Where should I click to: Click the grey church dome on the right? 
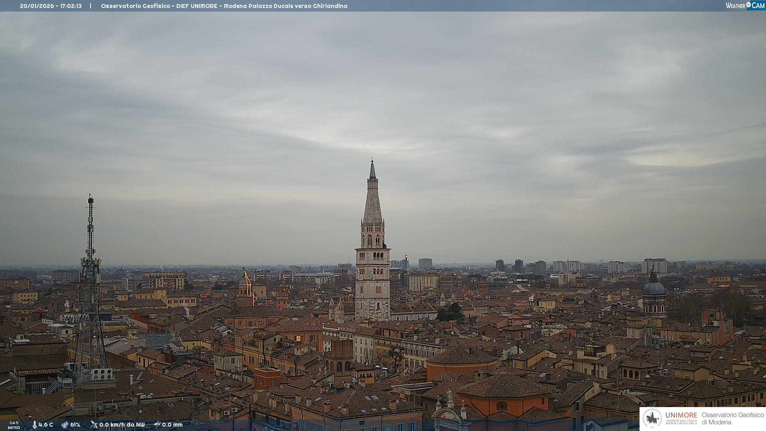653,287
